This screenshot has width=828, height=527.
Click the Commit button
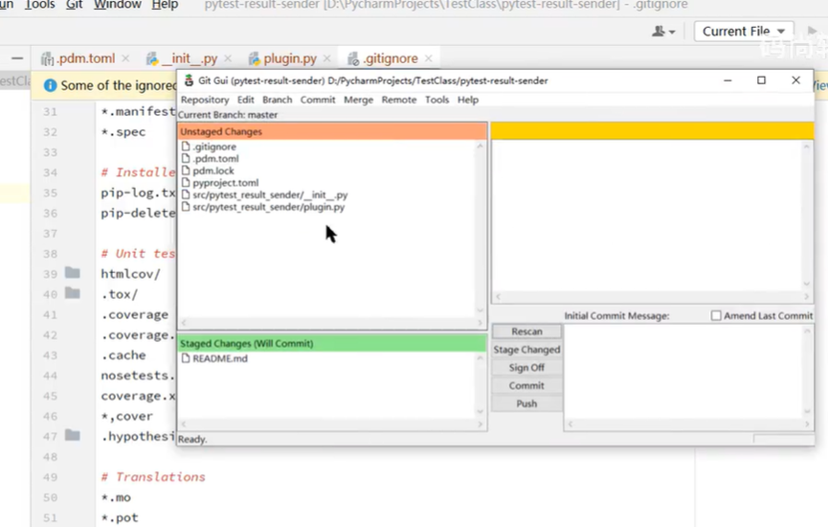tap(526, 386)
